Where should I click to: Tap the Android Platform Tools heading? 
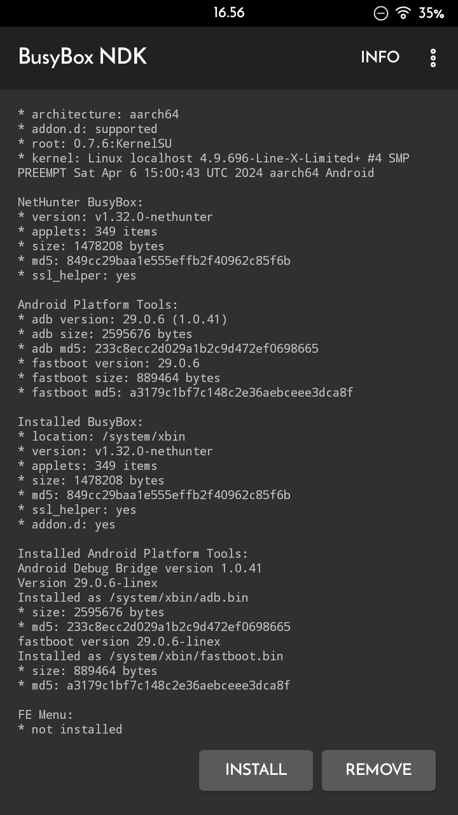point(98,305)
